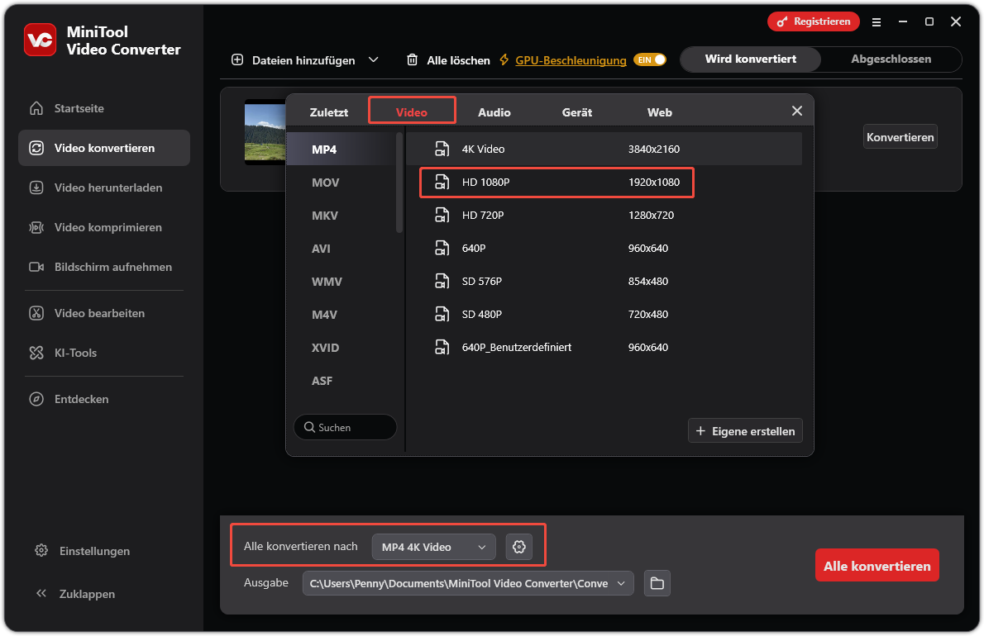
Task: Click the Zuklappen collapse arrows icon
Action: coord(41,593)
